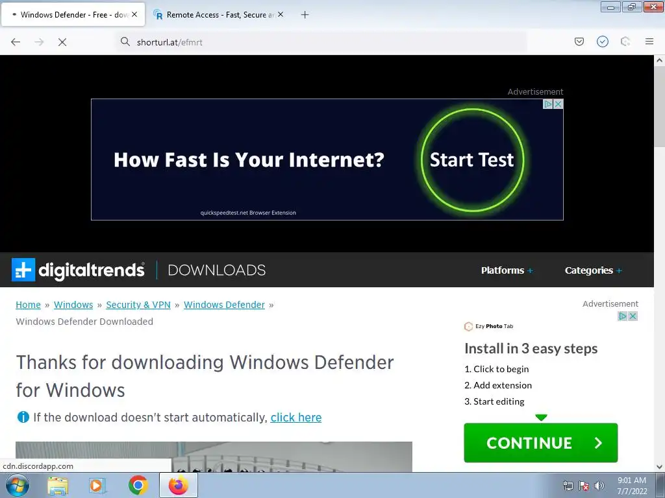Close the Ezy Photo Tab ad

tap(633, 316)
